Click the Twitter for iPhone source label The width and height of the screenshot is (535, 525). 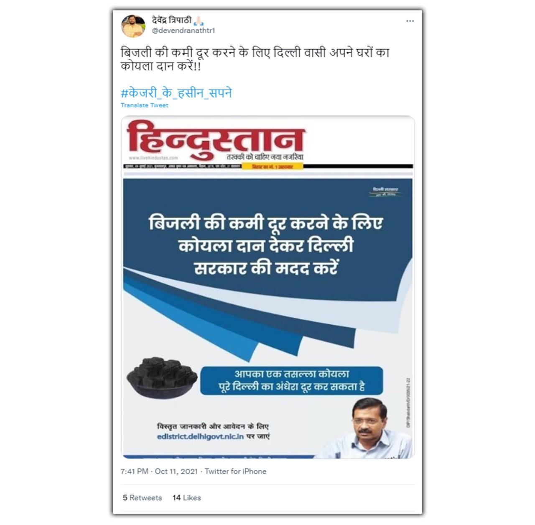235,471
